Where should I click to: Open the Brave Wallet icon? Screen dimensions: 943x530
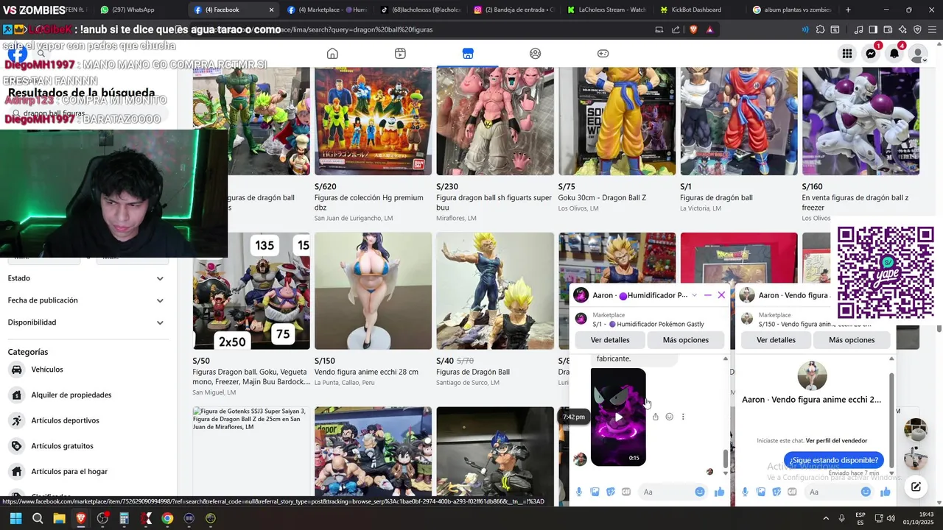[x=888, y=29]
